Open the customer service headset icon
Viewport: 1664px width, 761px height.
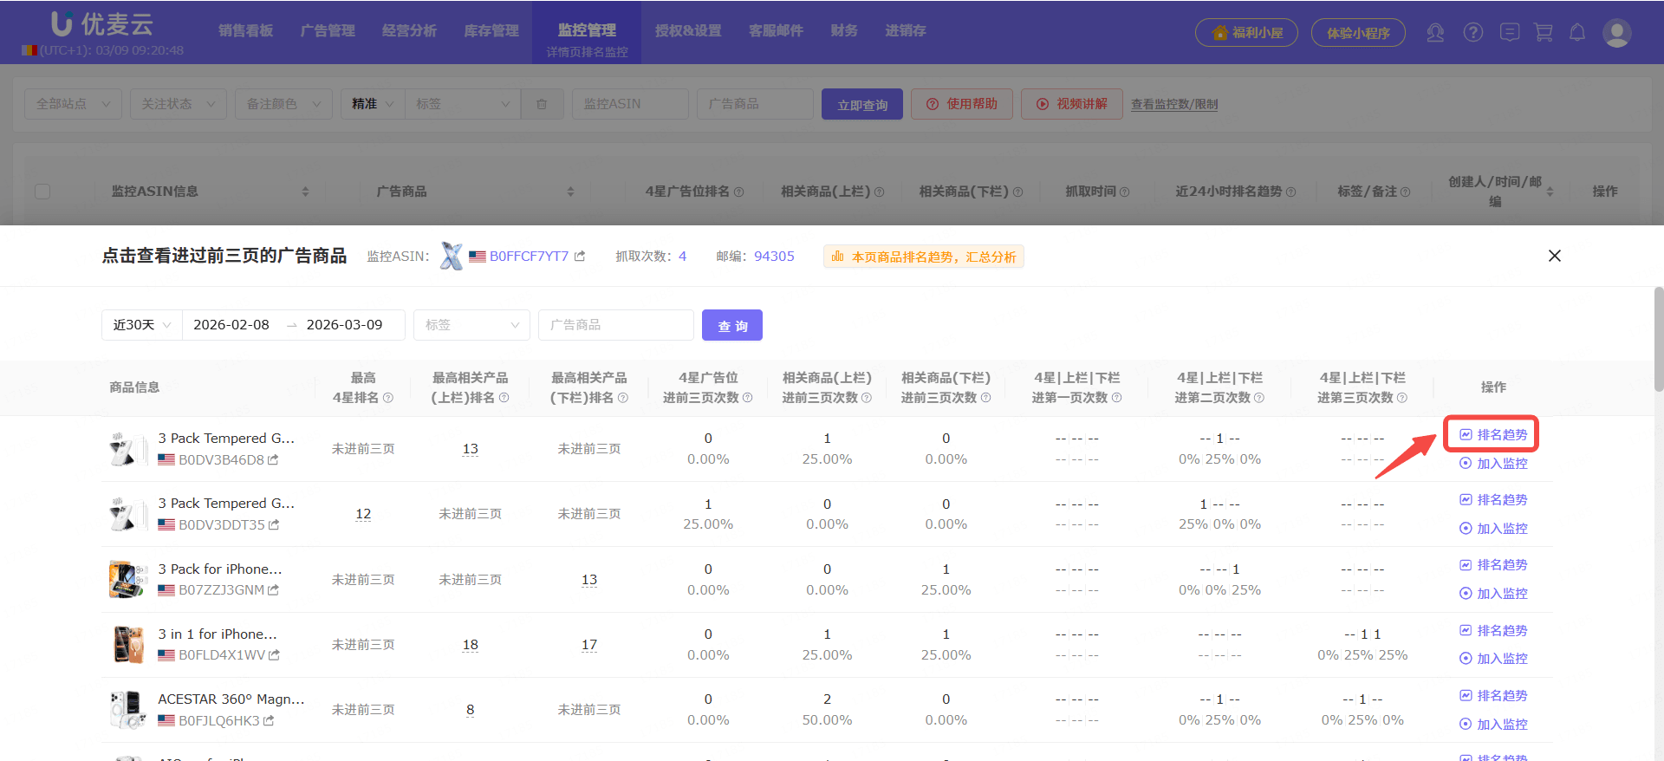pyautogui.click(x=1435, y=33)
